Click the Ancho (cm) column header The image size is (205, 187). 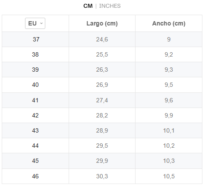(x=169, y=23)
